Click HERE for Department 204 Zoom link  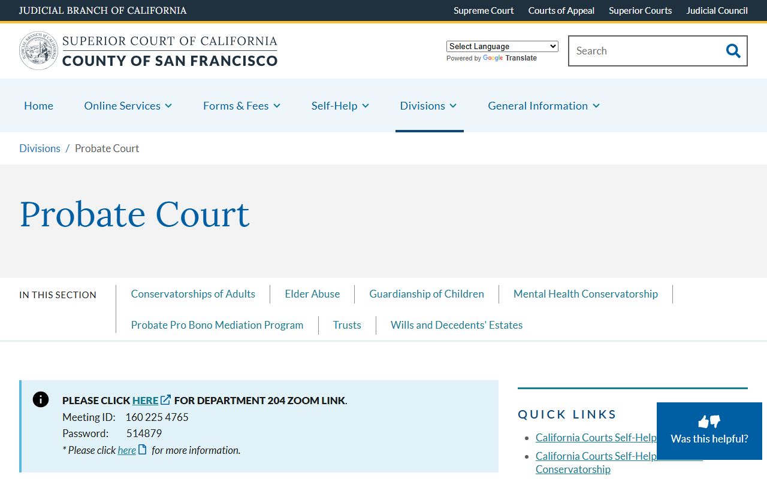click(x=146, y=401)
